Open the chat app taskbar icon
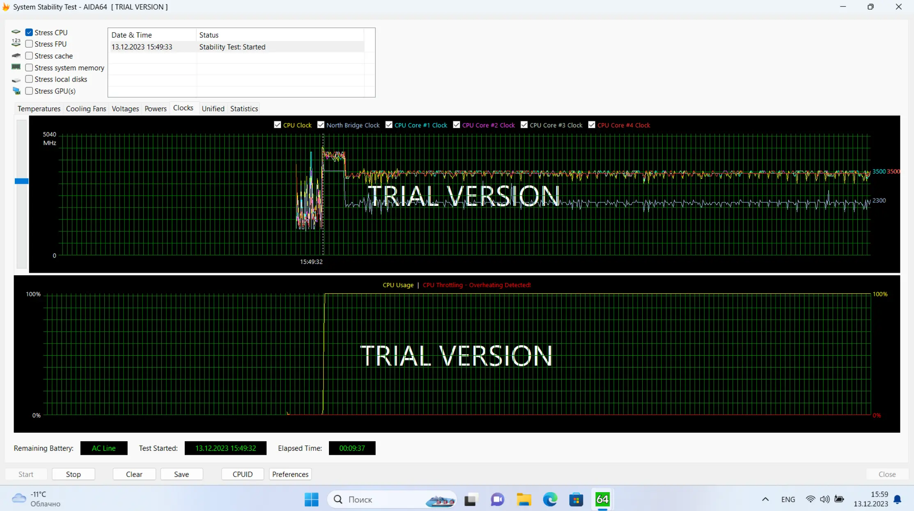Screen dimensions: 914x511 click(497, 499)
